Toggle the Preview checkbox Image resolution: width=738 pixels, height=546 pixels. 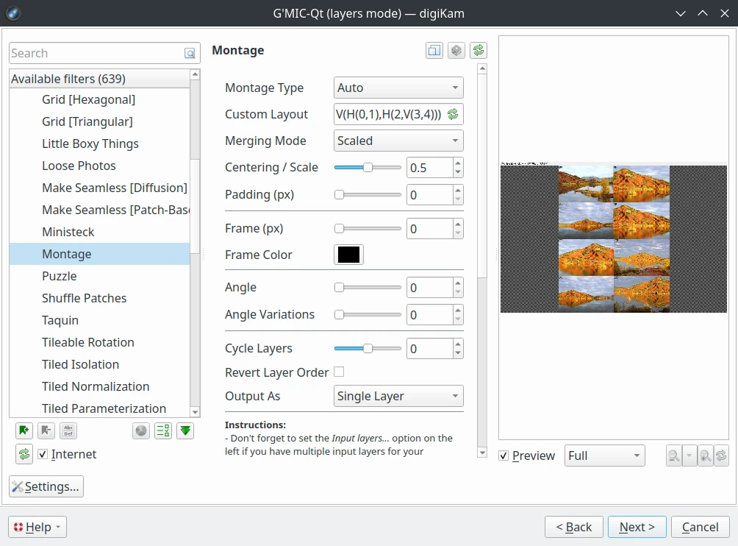[x=504, y=455]
